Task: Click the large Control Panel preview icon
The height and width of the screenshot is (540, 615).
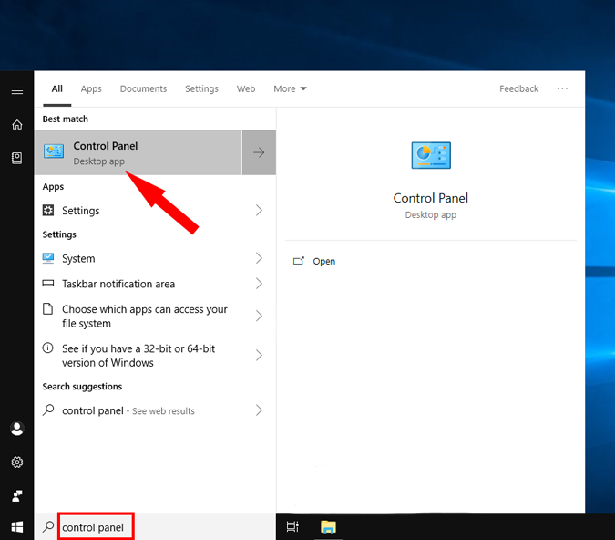Action: (431, 155)
